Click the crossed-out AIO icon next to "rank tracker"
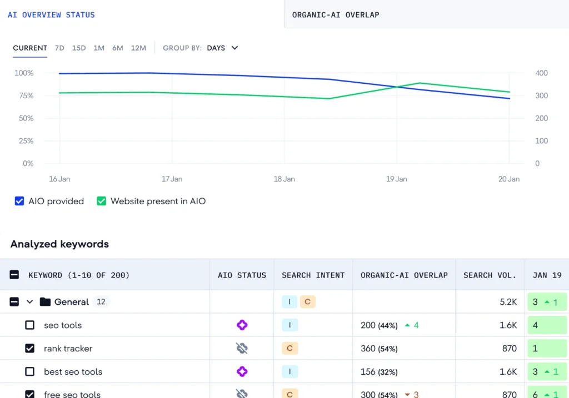569x398 pixels. pos(242,348)
